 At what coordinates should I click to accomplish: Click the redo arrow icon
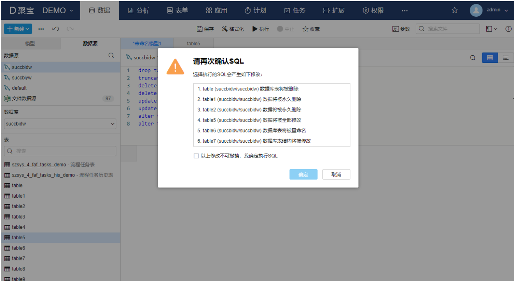point(70,29)
